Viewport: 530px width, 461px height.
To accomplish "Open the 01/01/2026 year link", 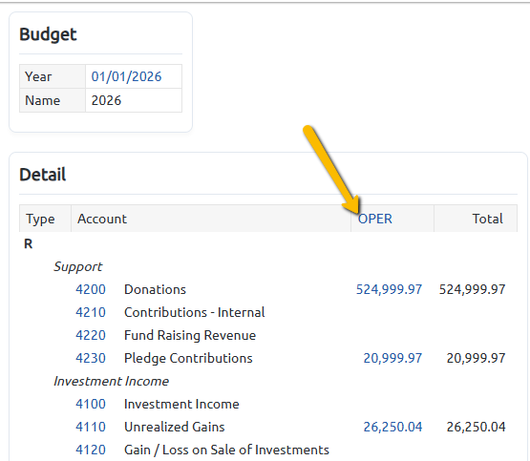I will click(126, 76).
